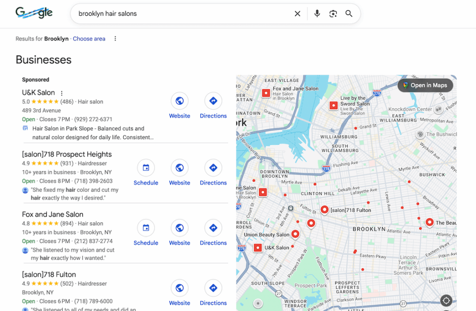
Task: Click the microphone icon for voice search
Action: pos(317,13)
